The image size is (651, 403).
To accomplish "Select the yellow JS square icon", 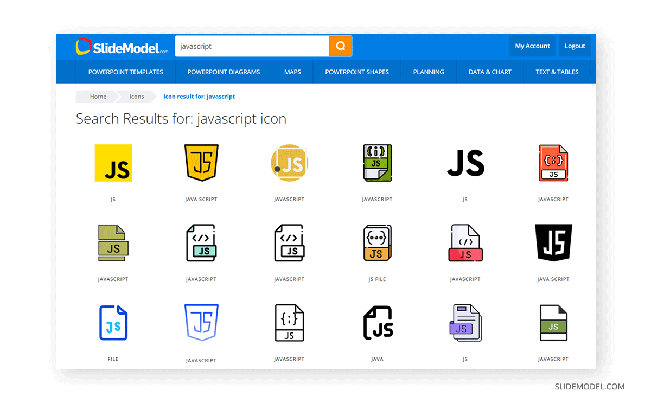I will 113,163.
